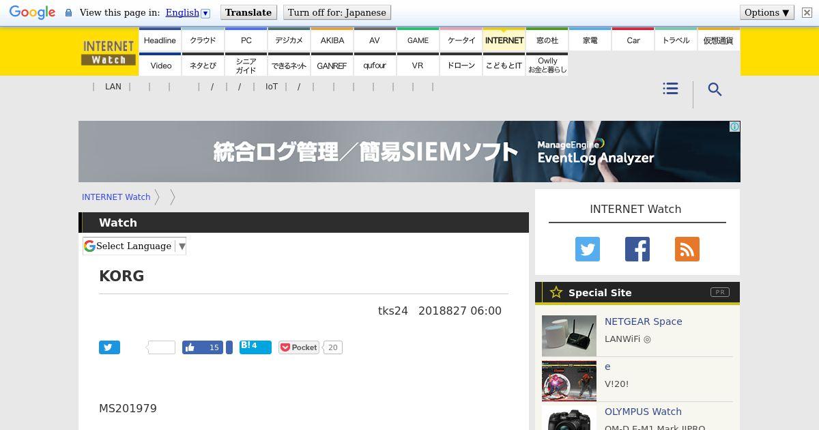Click the KORG article headline
The width and height of the screenshot is (819, 430).
pyautogui.click(x=121, y=276)
